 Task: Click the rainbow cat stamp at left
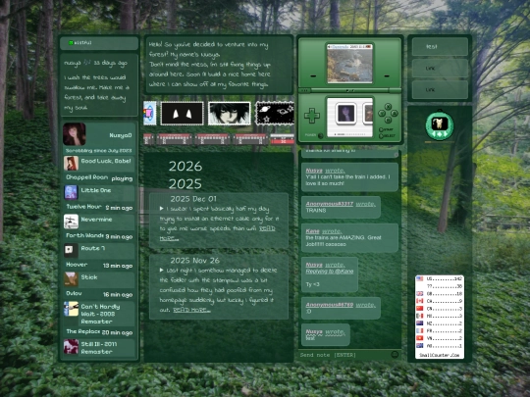[150, 114]
